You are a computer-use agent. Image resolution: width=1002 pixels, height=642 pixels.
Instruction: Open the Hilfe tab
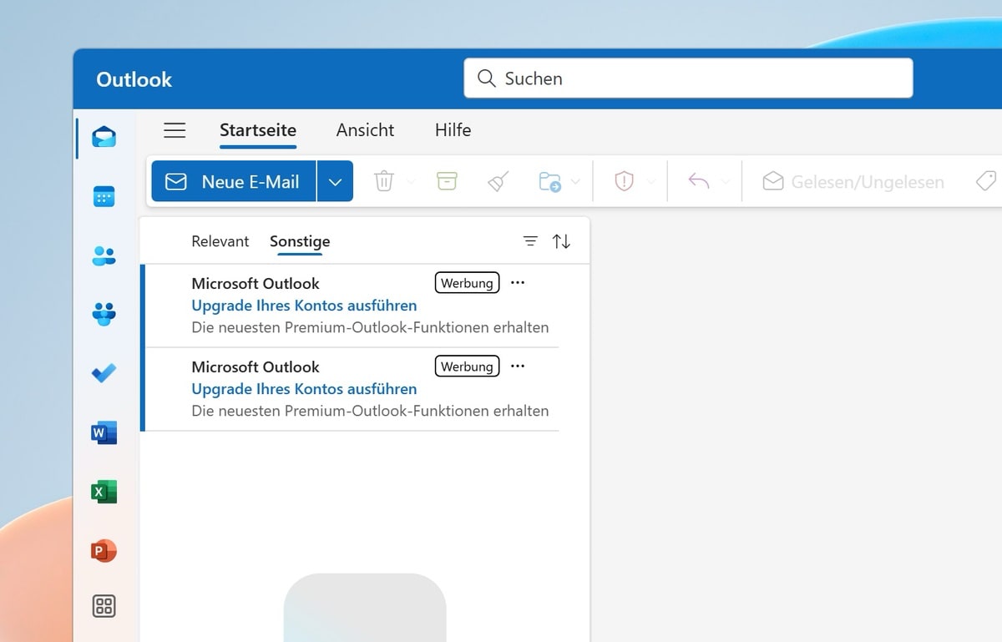(x=453, y=130)
